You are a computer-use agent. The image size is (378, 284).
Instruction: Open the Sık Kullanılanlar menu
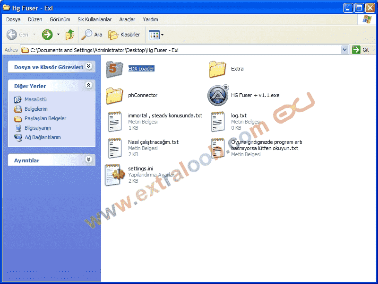click(x=94, y=19)
